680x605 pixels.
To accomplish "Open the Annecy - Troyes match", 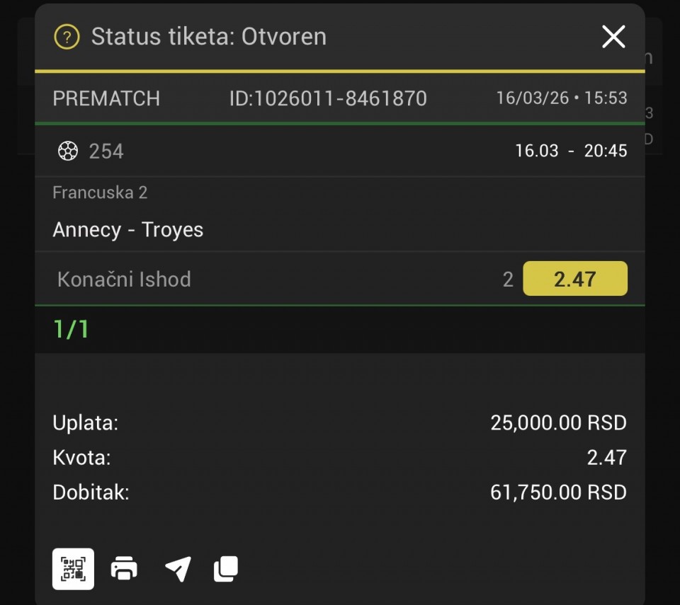I will coord(128,230).
